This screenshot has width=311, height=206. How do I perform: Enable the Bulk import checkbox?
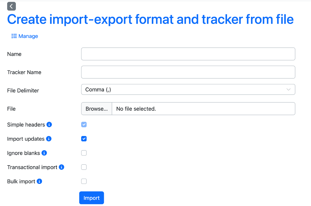point(84,181)
